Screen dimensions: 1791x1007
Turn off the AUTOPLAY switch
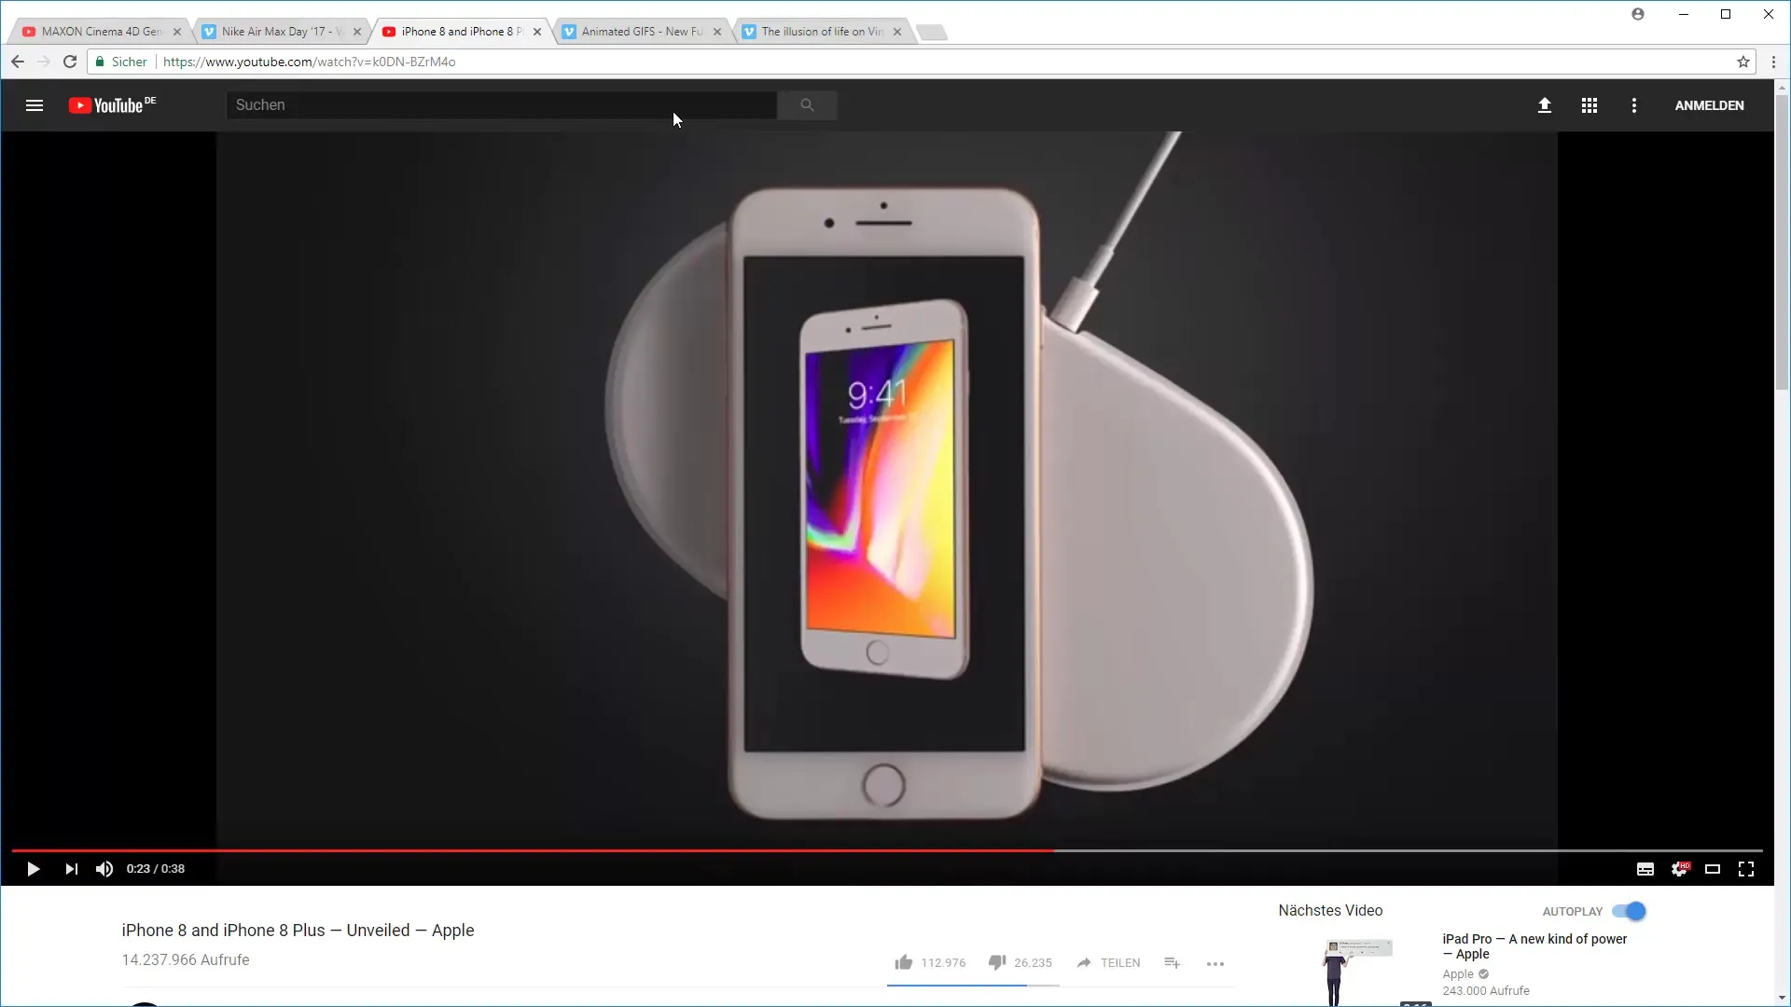1630,911
